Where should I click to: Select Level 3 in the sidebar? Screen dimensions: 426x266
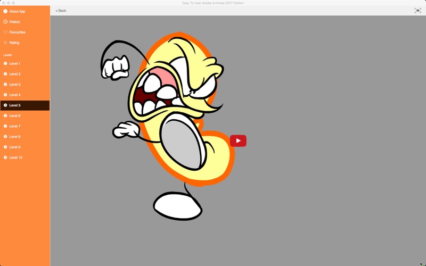pyautogui.click(x=25, y=85)
